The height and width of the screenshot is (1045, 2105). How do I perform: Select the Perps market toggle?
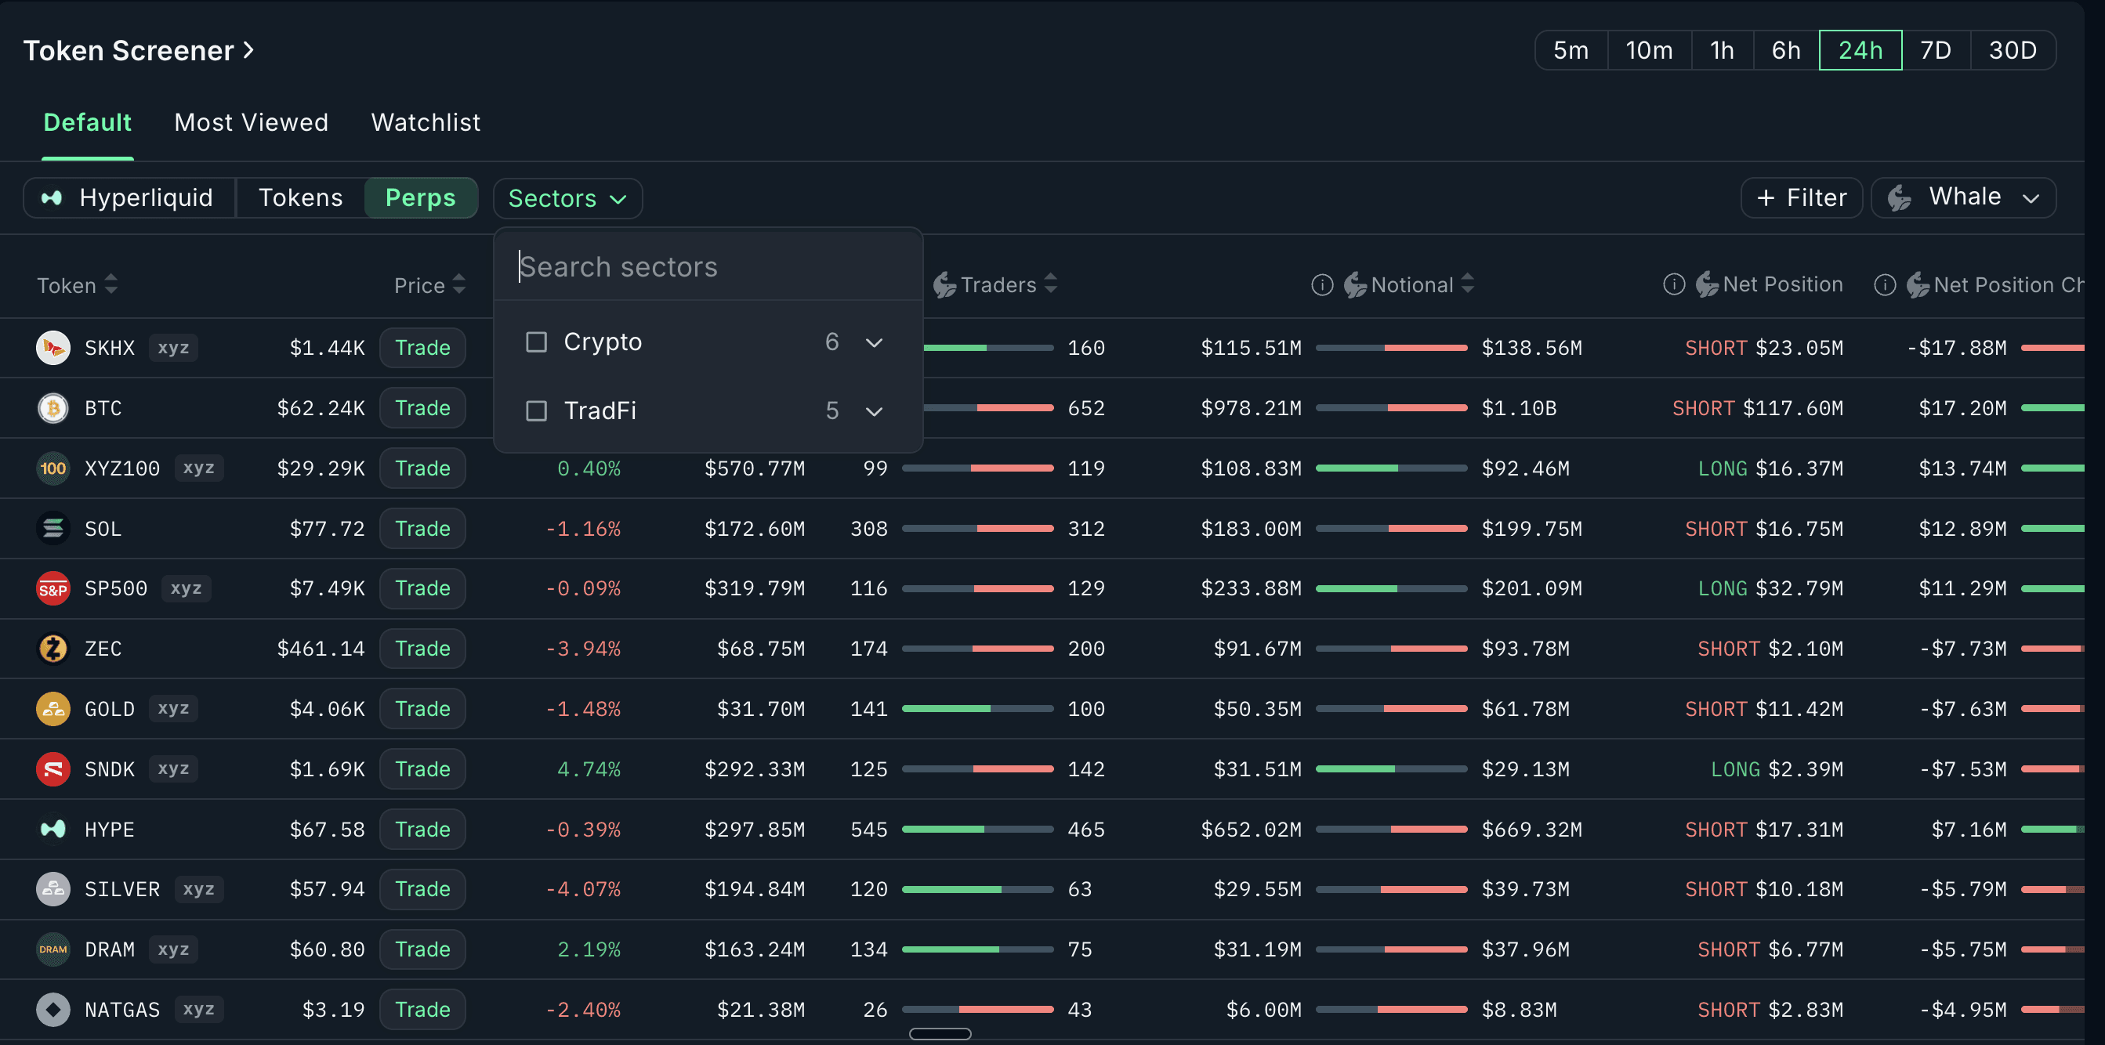[421, 197]
